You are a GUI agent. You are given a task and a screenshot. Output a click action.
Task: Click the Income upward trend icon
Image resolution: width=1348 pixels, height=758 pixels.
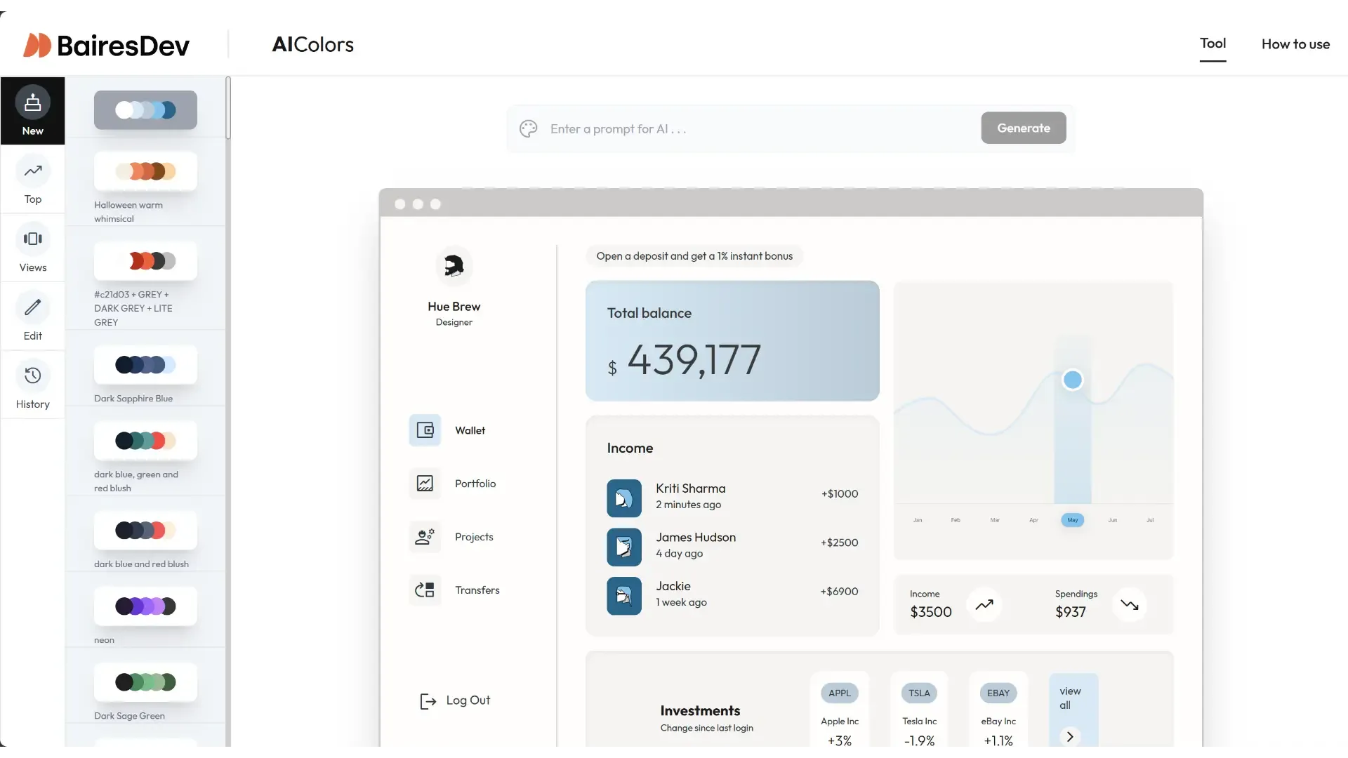coord(984,604)
